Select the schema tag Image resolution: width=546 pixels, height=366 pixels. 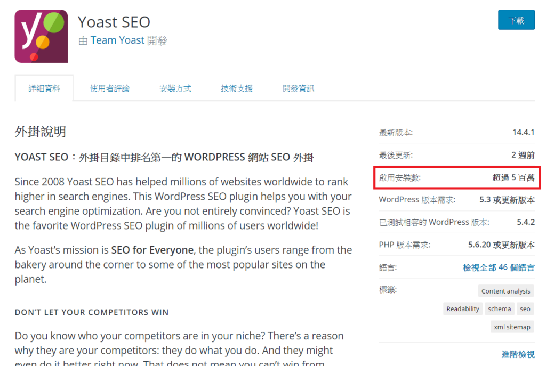499,309
